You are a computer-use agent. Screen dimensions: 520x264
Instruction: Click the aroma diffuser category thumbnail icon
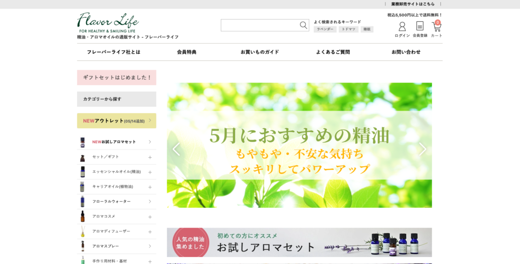pos(82,232)
